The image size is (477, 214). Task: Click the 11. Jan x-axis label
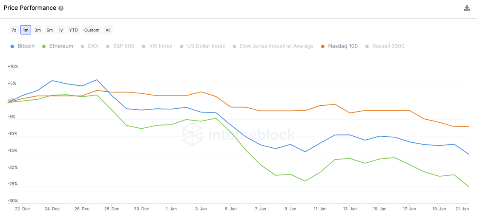(x=320, y=209)
